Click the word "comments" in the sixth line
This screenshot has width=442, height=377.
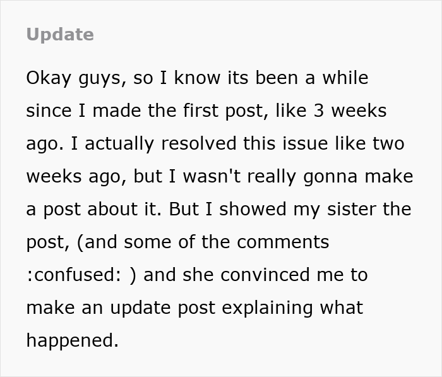[283, 242]
